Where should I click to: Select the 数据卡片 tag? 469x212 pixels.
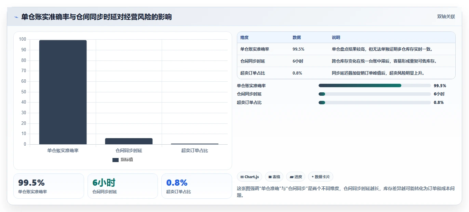(x=321, y=177)
